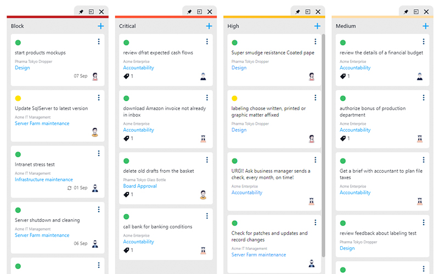
Task: Click the tag icon on 'call bank' card
Action: click(126, 250)
